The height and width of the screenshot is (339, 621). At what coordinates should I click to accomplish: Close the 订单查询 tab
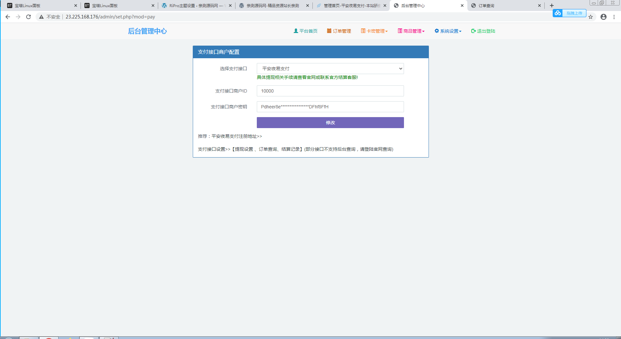point(539,5)
